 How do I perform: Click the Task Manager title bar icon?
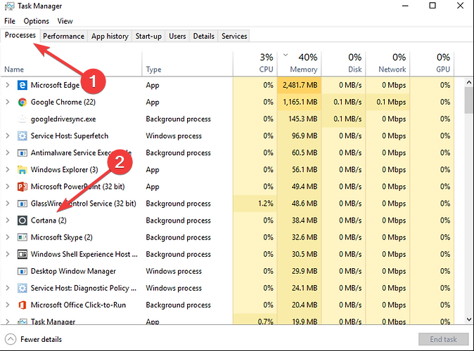[9, 6]
